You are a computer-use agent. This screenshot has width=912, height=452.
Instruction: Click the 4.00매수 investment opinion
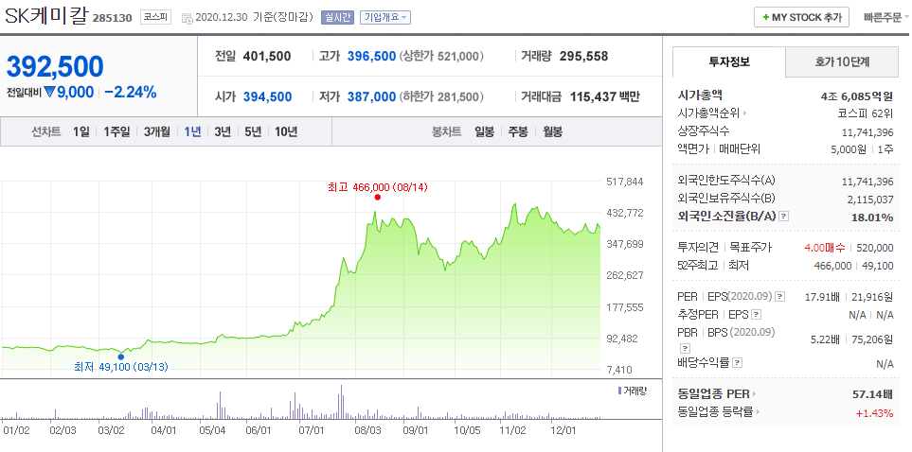[825, 248]
